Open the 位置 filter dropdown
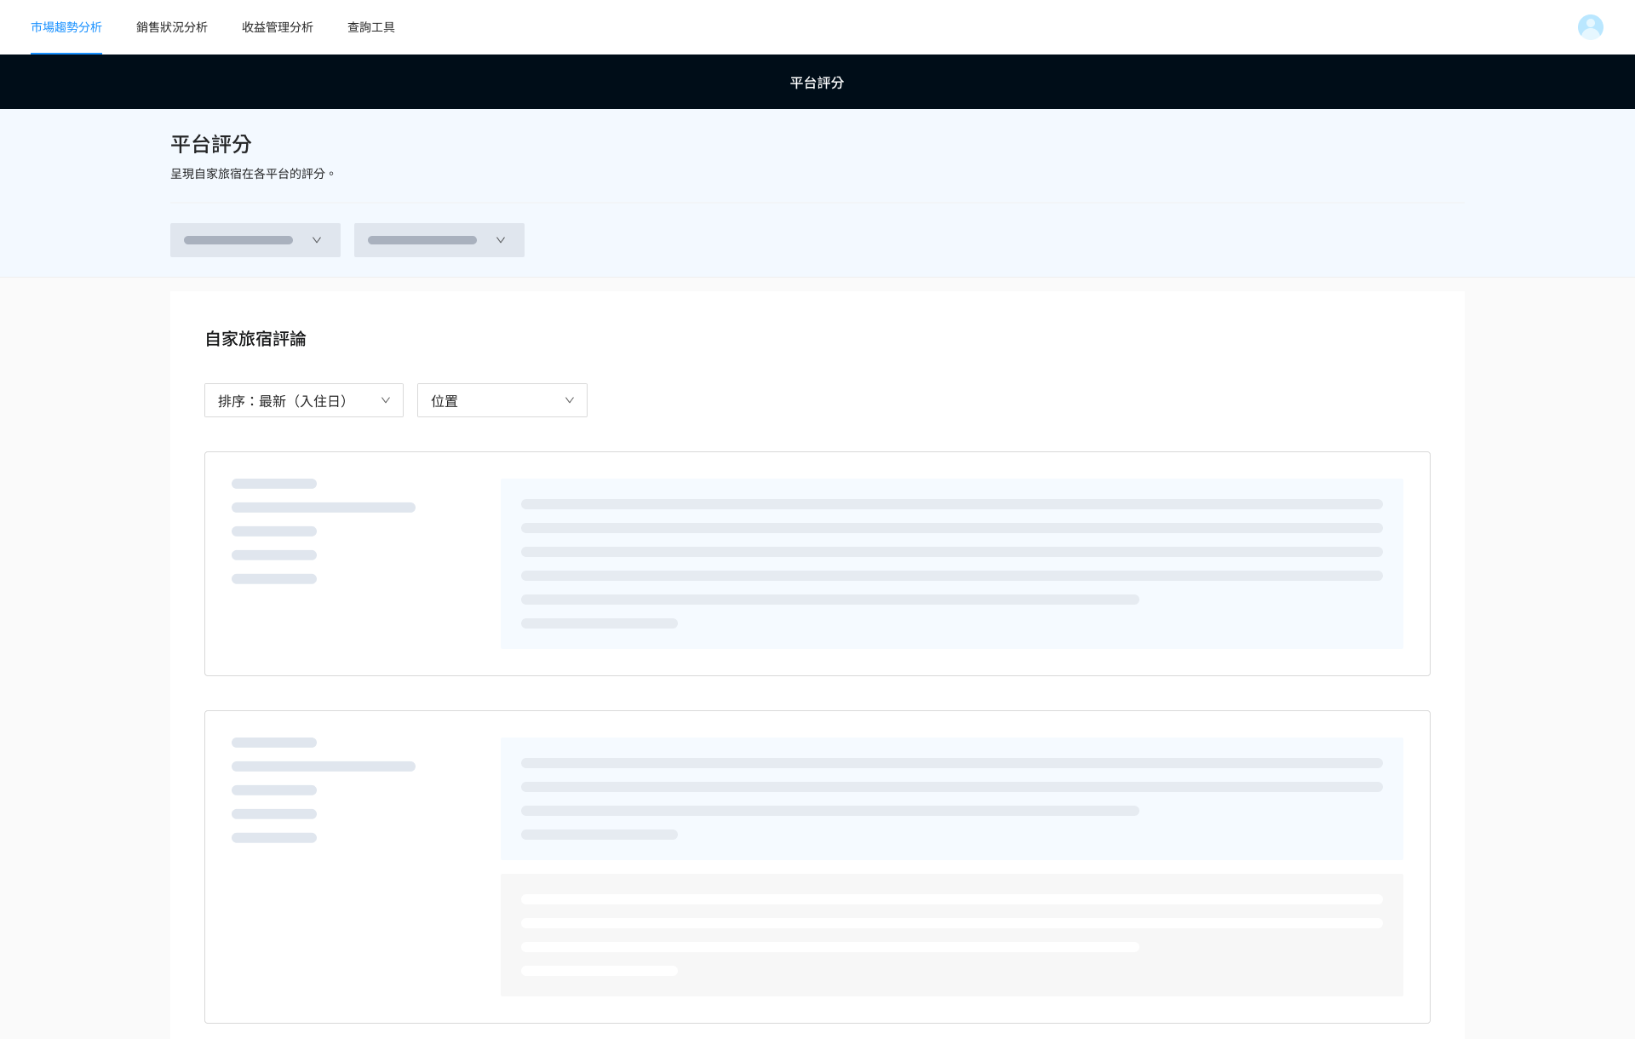Screen dimensions: 1635x1039 pos(502,400)
